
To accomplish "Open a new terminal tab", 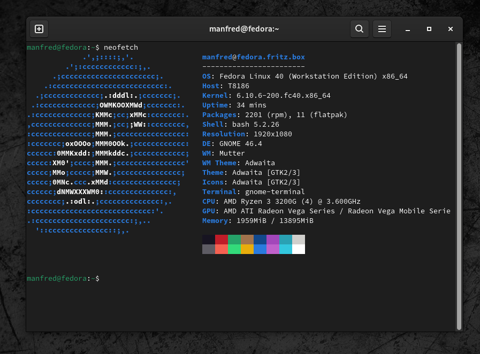I will [x=39, y=29].
